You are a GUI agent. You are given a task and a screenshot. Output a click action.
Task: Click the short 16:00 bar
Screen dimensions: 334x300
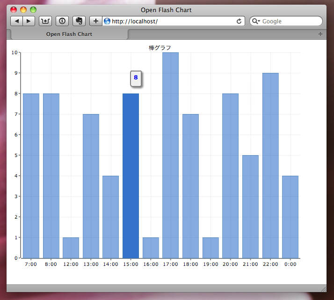[x=151, y=248]
